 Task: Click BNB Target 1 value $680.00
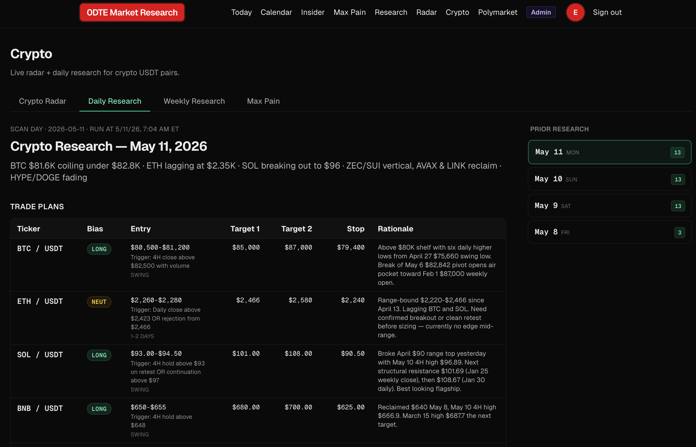[246, 407]
